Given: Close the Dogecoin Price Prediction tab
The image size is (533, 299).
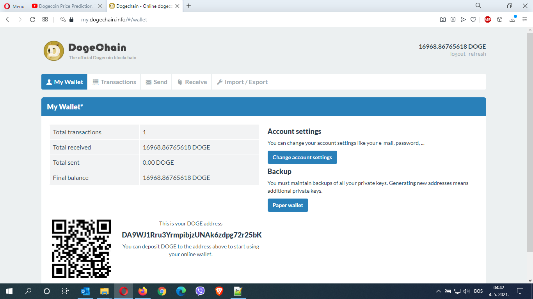Looking at the screenshot, I should (100, 6).
